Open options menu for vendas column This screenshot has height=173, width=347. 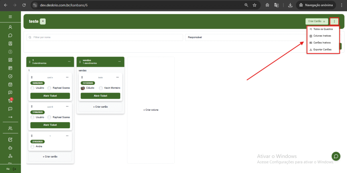(x=119, y=61)
